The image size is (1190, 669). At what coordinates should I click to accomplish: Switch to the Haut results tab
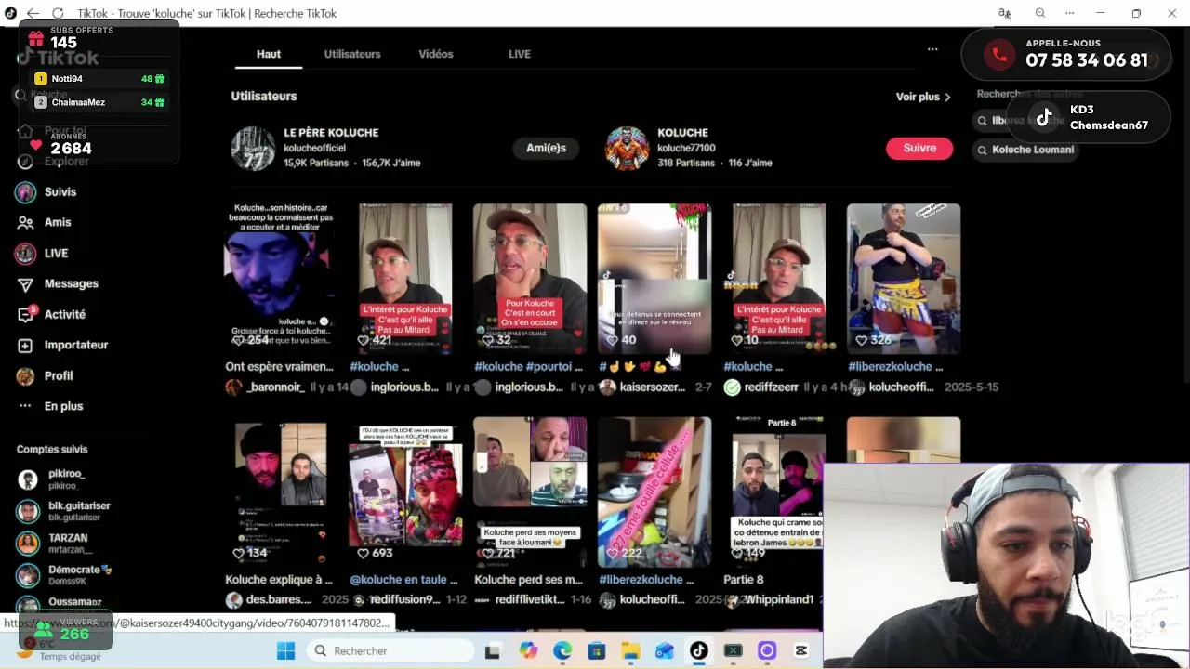point(269,54)
